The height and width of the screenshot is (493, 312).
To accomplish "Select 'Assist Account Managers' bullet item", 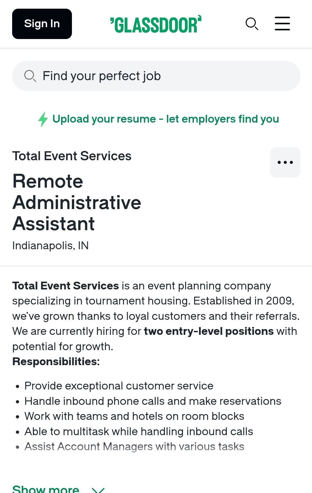I will (134, 447).
